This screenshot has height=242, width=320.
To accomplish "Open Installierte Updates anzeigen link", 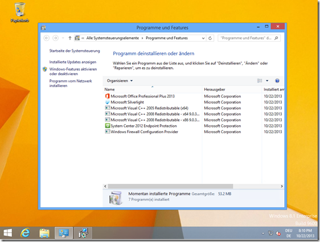I will pyautogui.click(x=73, y=62).
